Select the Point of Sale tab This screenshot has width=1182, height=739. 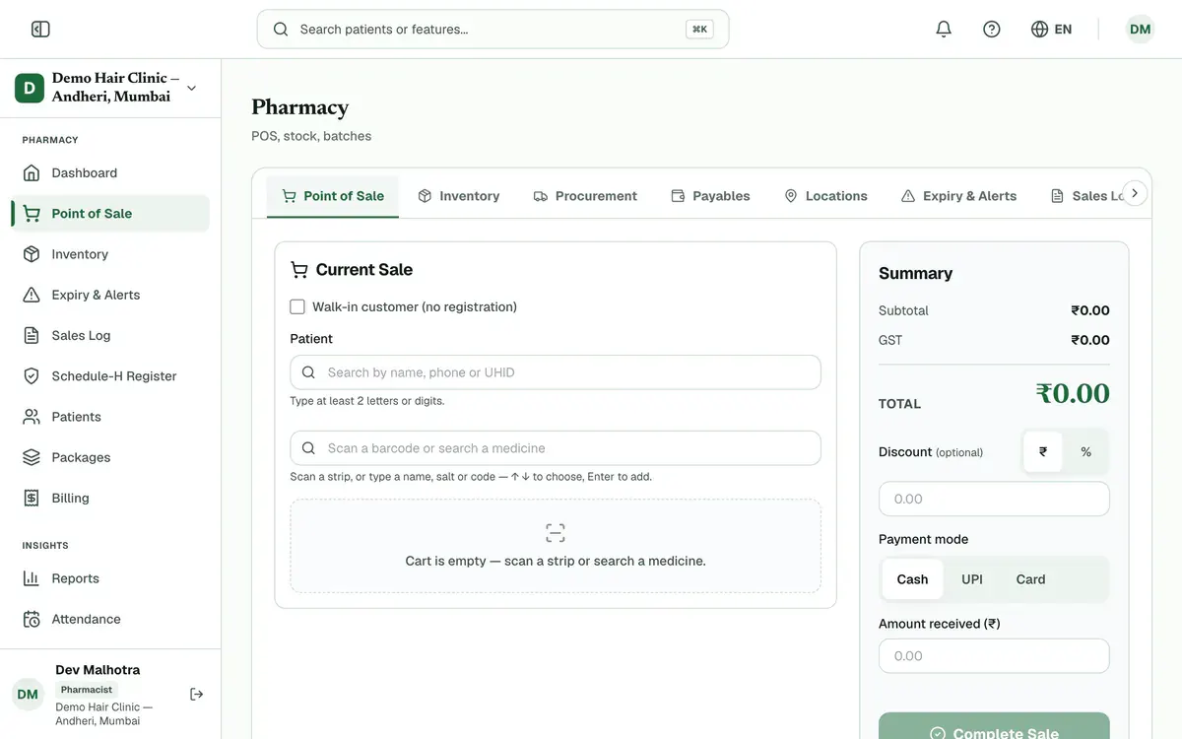333,196
